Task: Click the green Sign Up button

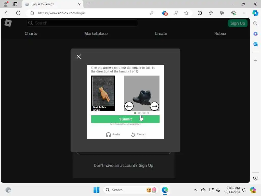Action: [238, 23]
